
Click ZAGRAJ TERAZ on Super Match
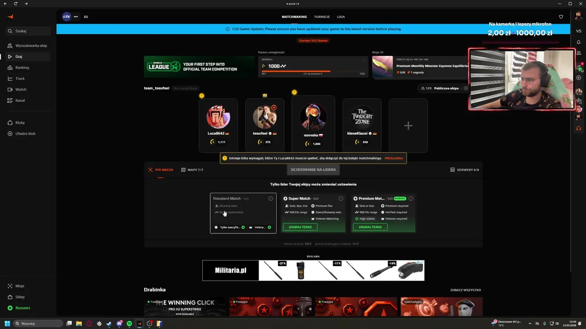(300, 227)
